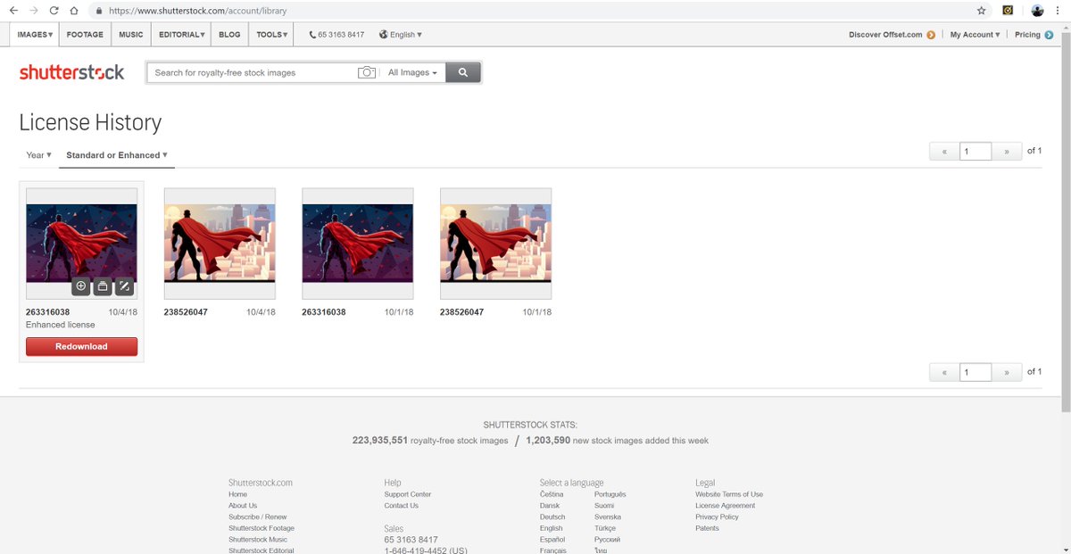Image resolution: width=1071 pixels, height=554 pixels.
Task: Open the 10/1/18 thumbnail for image 263316038
Action: (358, 244)
